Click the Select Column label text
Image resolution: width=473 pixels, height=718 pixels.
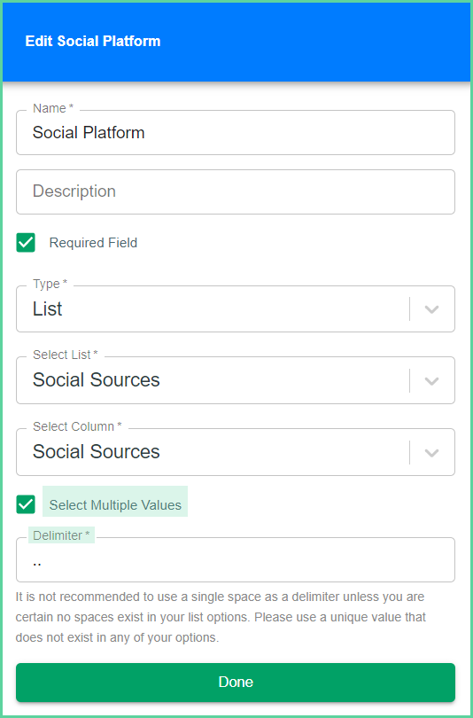(x=77, y=426)
